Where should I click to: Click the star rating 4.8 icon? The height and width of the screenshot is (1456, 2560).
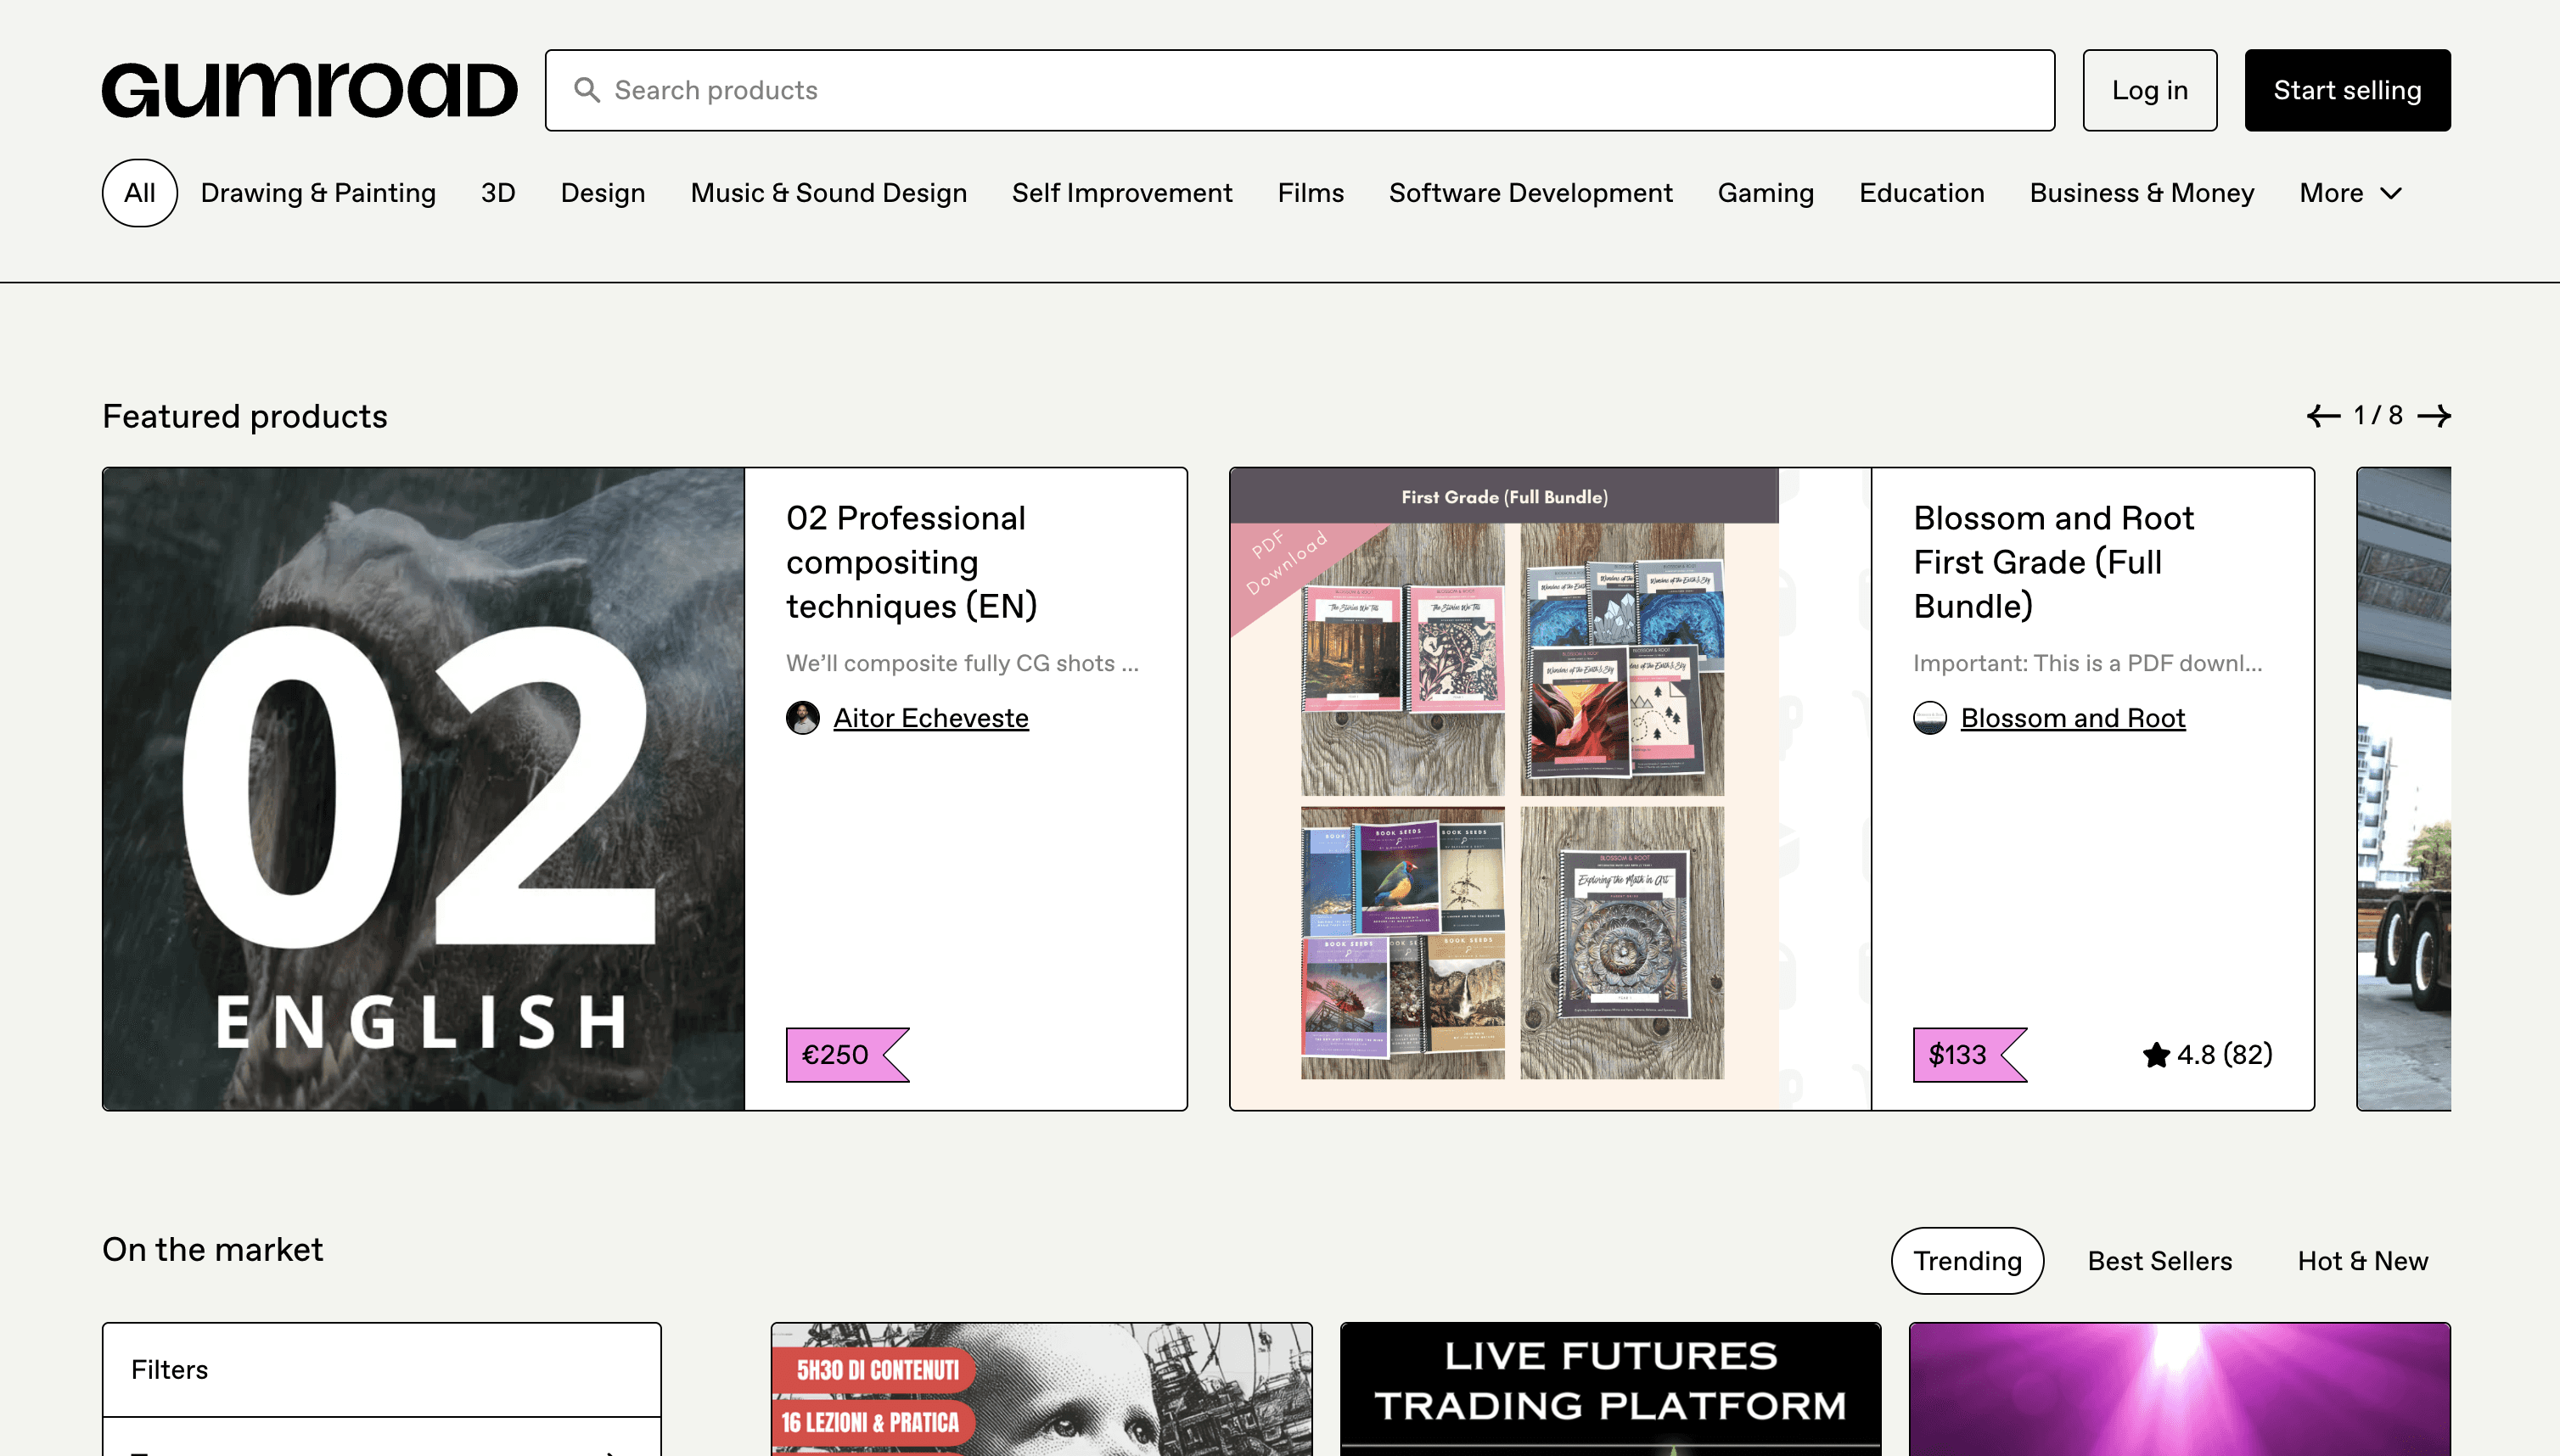tap(2156, 1055)
